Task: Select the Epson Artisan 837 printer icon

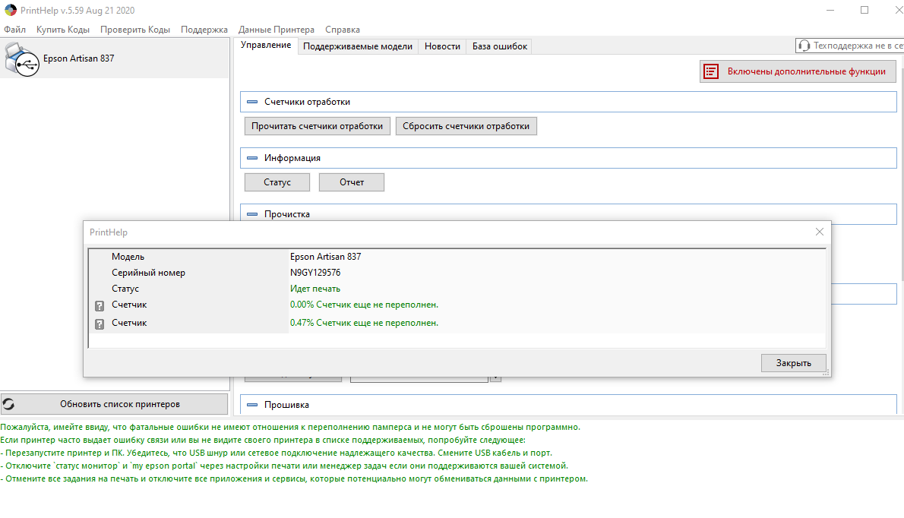Action: pos(21,59)
